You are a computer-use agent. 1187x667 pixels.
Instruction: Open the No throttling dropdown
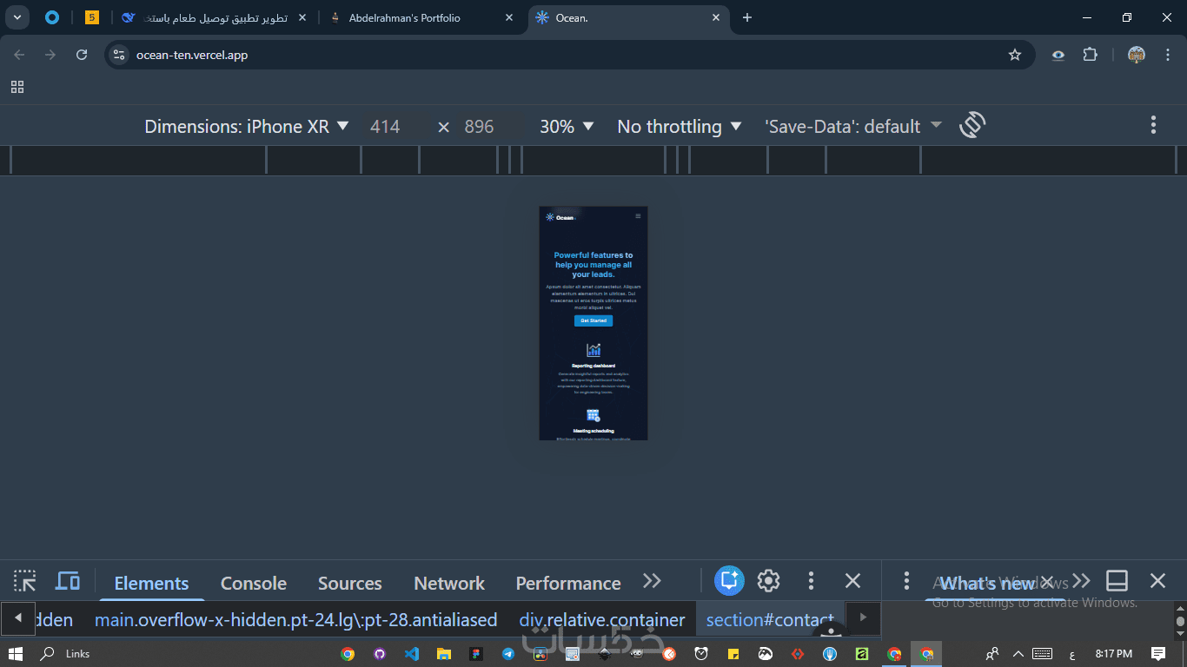680,126
